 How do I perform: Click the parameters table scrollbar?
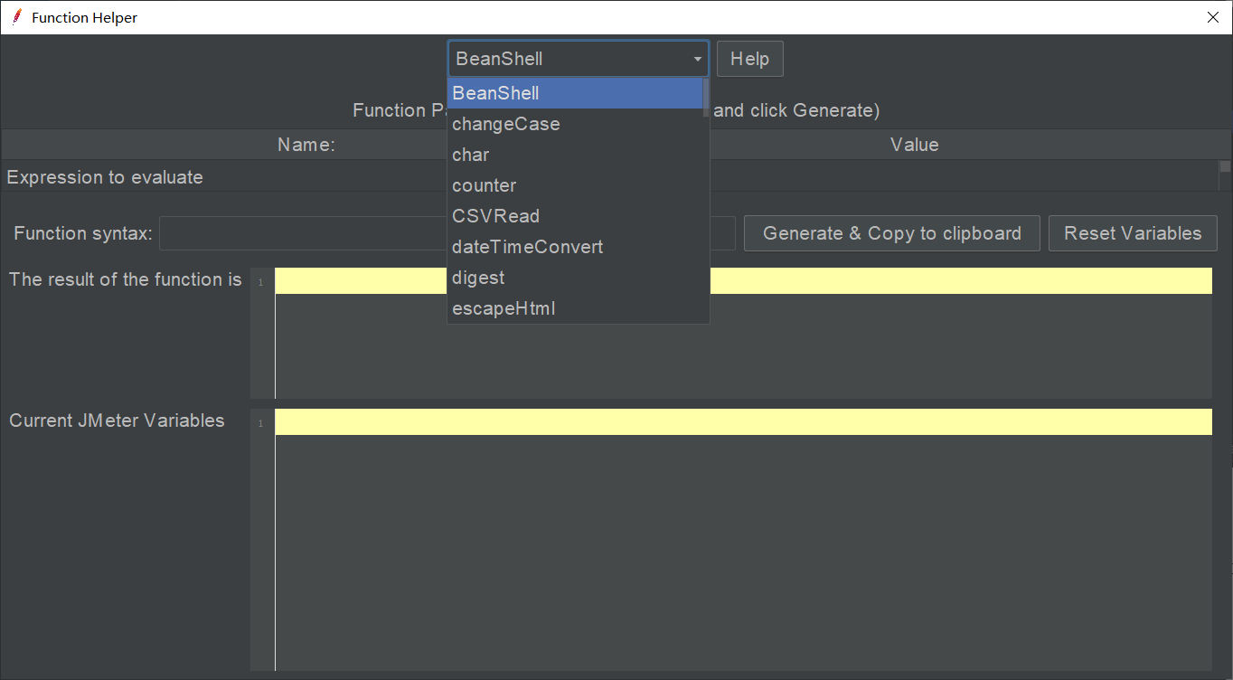pyautogui.click(x=1225, y=175)
